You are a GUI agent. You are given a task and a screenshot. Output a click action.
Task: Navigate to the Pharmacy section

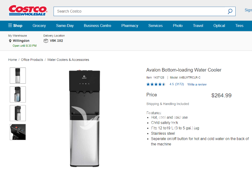[130, 26]
